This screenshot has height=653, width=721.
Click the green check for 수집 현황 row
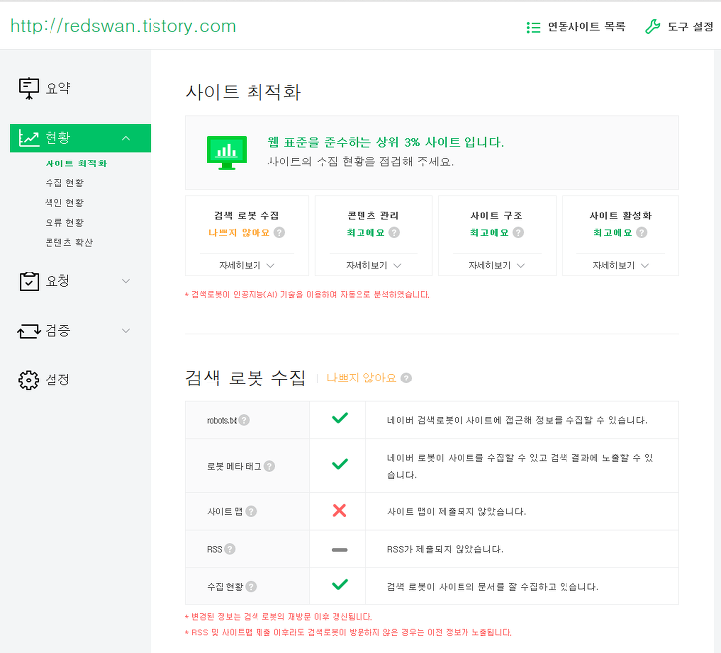click(x=340, y=584)
